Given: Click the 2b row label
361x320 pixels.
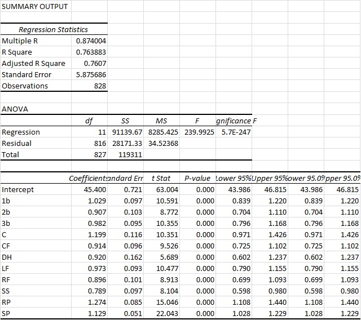Looking at the screenshot, I should point(6,212).
